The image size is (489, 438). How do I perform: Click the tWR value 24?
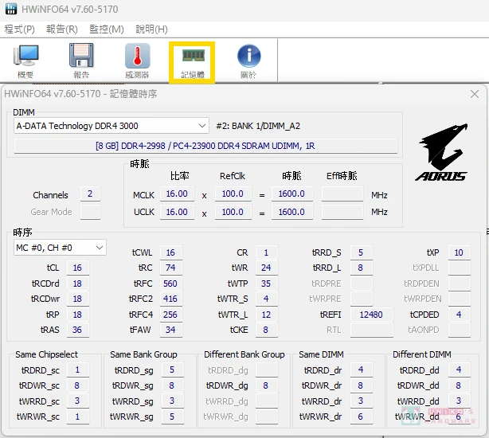[x=266, y=268]
